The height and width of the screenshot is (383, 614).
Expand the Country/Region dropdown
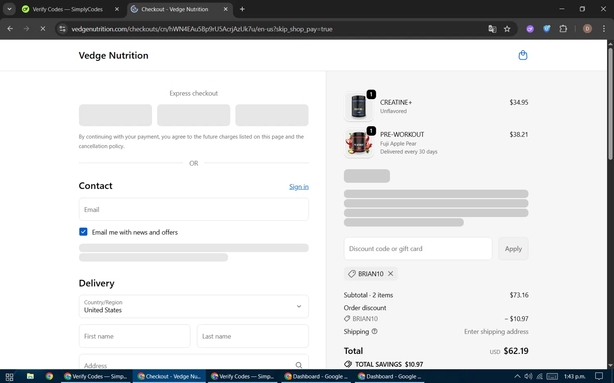click(194, 306)
